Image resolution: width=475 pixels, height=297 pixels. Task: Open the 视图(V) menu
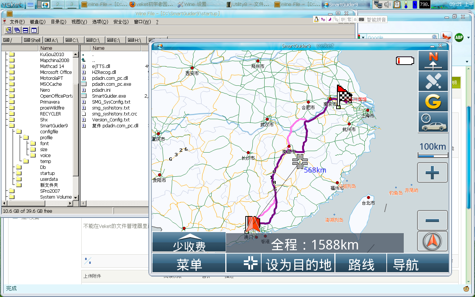point(79,22)
